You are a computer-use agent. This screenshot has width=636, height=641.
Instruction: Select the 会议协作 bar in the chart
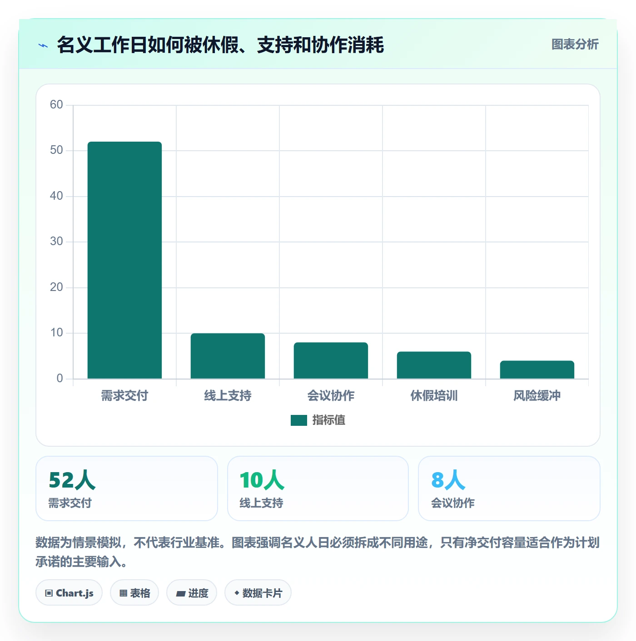[x=331, y=360]
